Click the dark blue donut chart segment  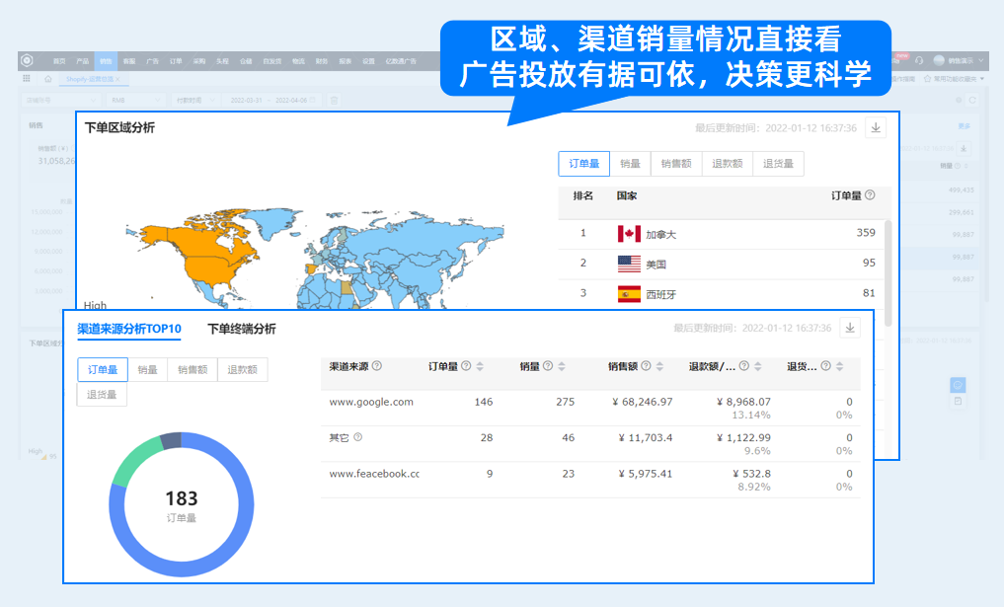point(171,440)
